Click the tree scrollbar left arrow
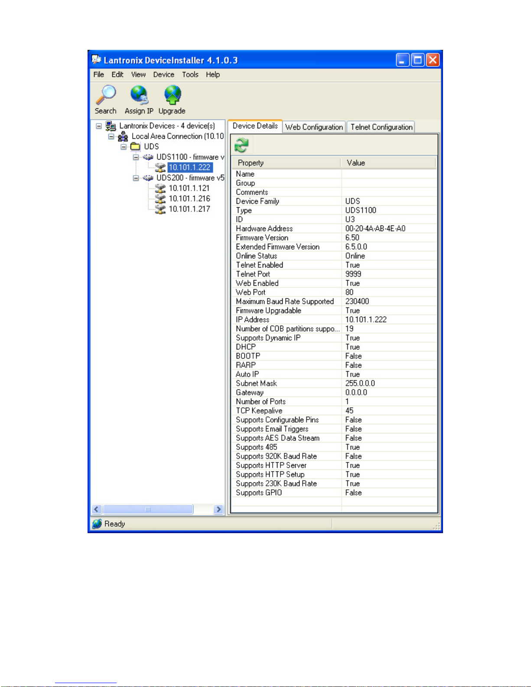Image resolution: width=531 pixels, height=687 pixels. (97, 509)
